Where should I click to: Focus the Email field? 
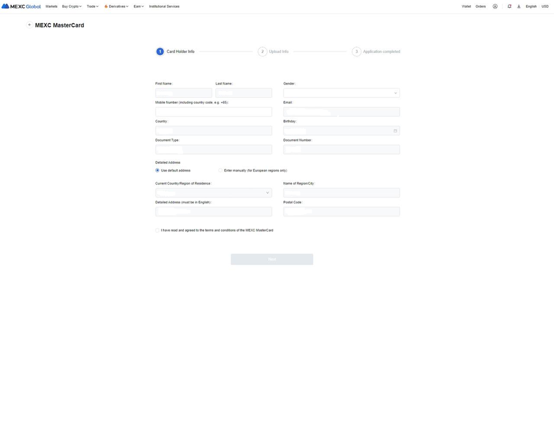click(x=341, y=111)
